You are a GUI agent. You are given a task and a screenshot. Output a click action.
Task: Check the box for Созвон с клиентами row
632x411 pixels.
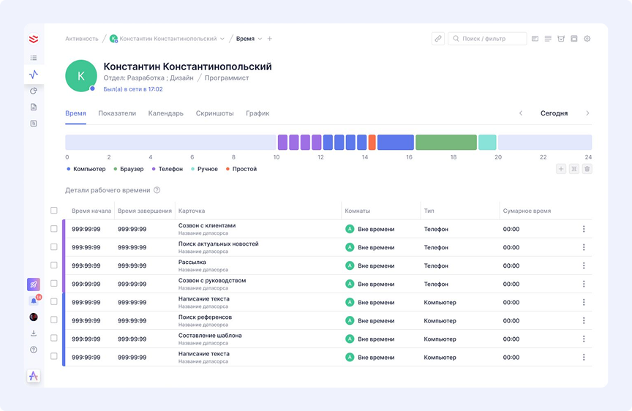point(54,229)
